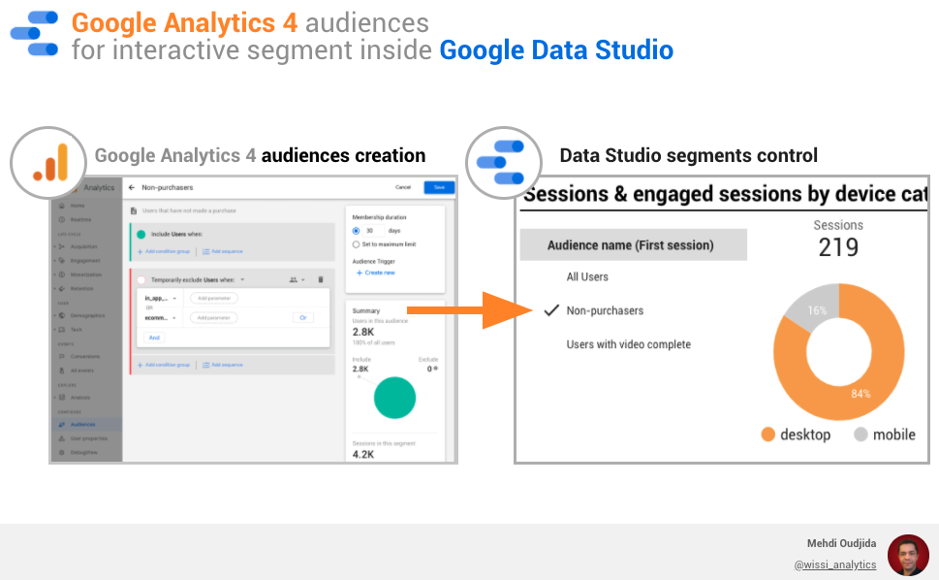Viewport: 939px width, 580px height.
Task: Click the checkmark beside Non-purchasers
Action: click(x=551, y=309)
